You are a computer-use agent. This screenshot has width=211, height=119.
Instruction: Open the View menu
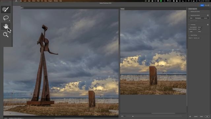click(45, 1)
